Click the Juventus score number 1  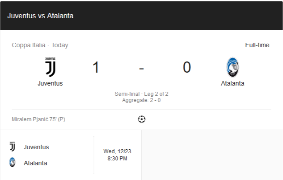click(x=96, y=67)
